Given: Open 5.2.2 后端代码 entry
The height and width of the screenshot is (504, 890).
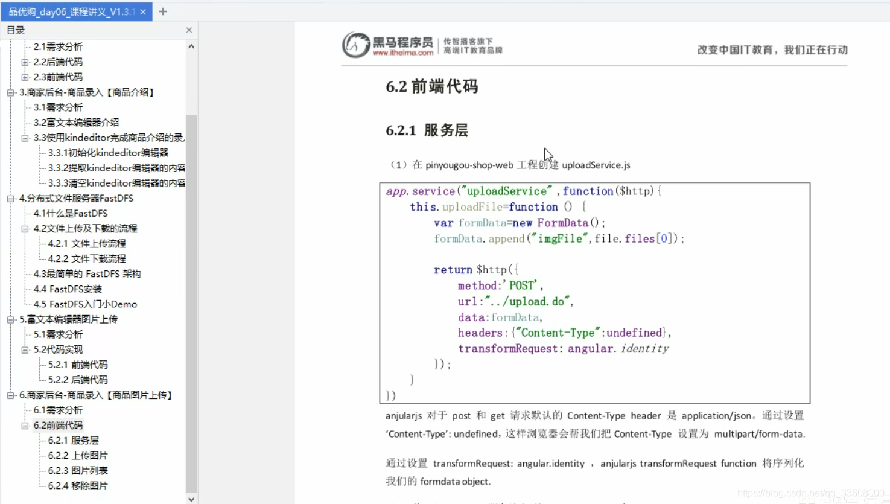Looking at the screenshot, I should tap(78, 380).
